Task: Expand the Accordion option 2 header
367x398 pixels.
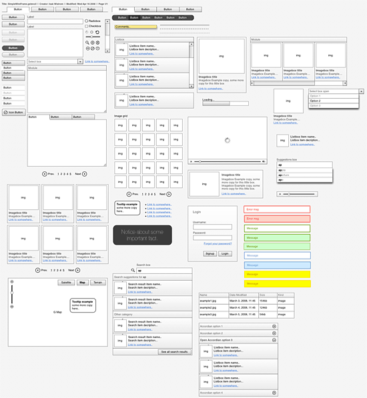Action: pyautogui.click(x=238, y=333)
